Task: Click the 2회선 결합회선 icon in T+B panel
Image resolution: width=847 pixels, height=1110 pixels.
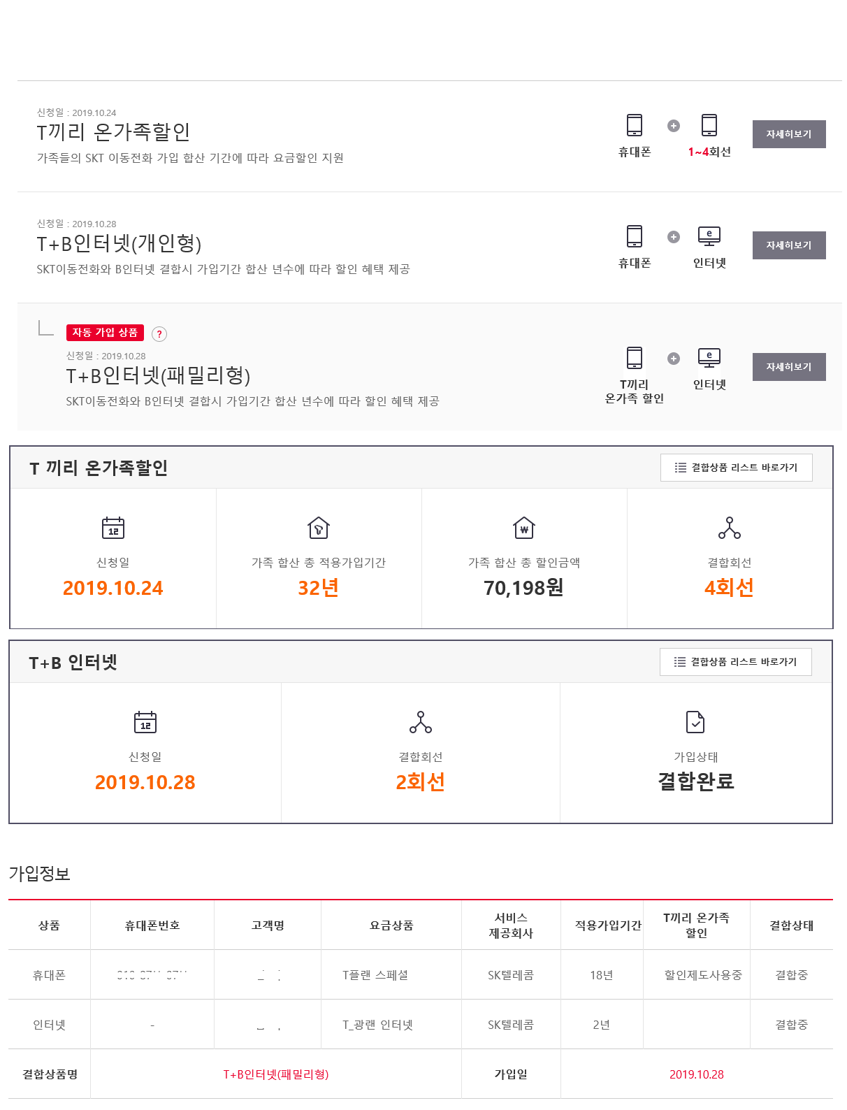Action: (x=421, y=722)
